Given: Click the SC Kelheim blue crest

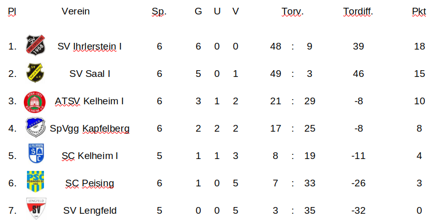Looking at the screenshot, I should [35, 155].
